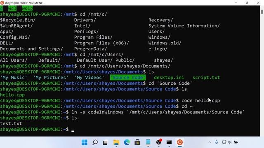This screenshot has height=148, width=264.
Task: Open taskbar Search magnifier
Action: (x=95, y=142)
